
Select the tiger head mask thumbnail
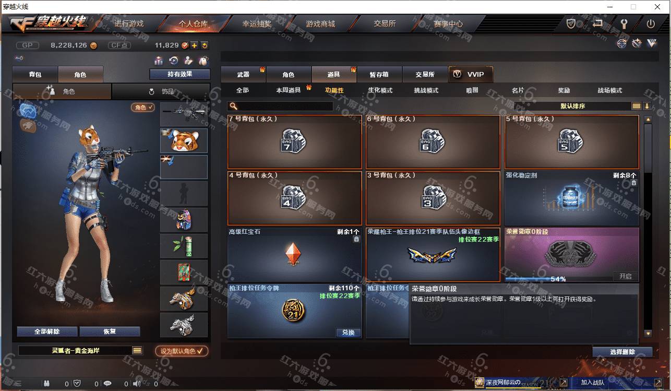point(184,140)
